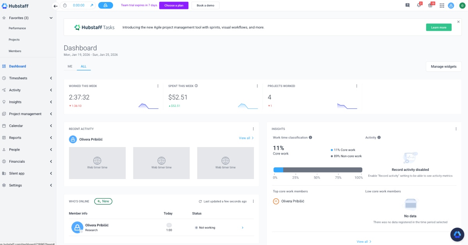Switch to the ME tab
The image size is (468, 245).
pos(70,66)
